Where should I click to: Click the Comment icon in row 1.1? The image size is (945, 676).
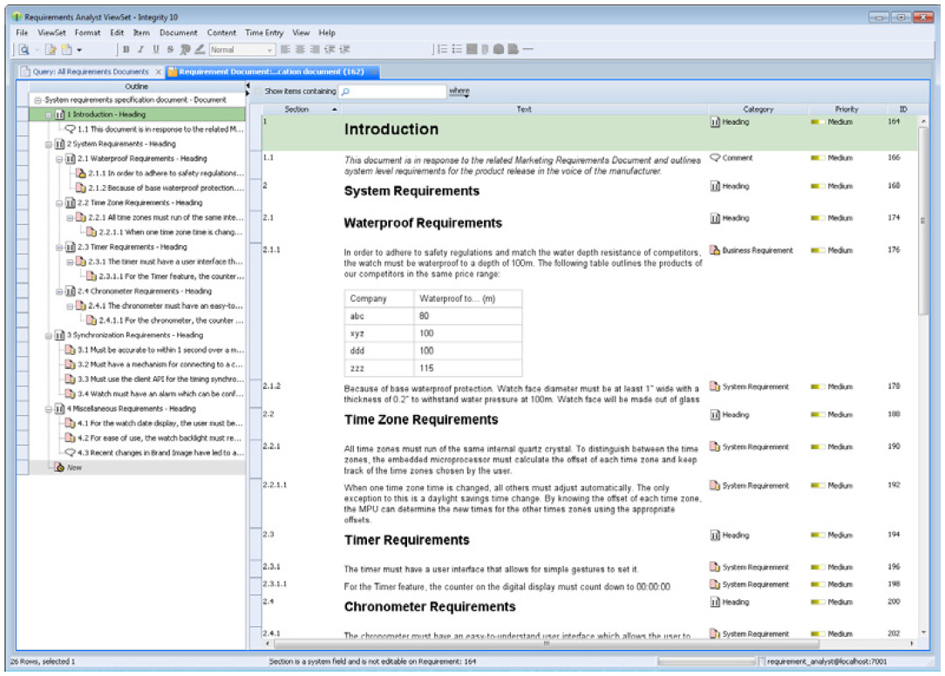[715, 158]
